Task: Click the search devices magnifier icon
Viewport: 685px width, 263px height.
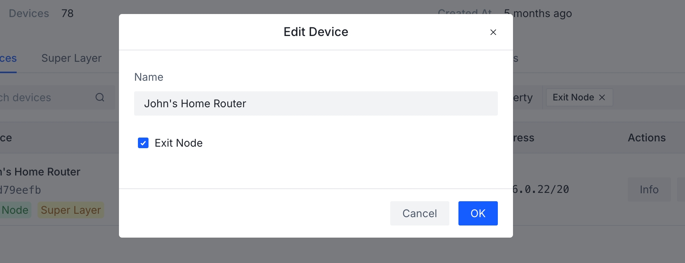Action: [x=100, y=97]
